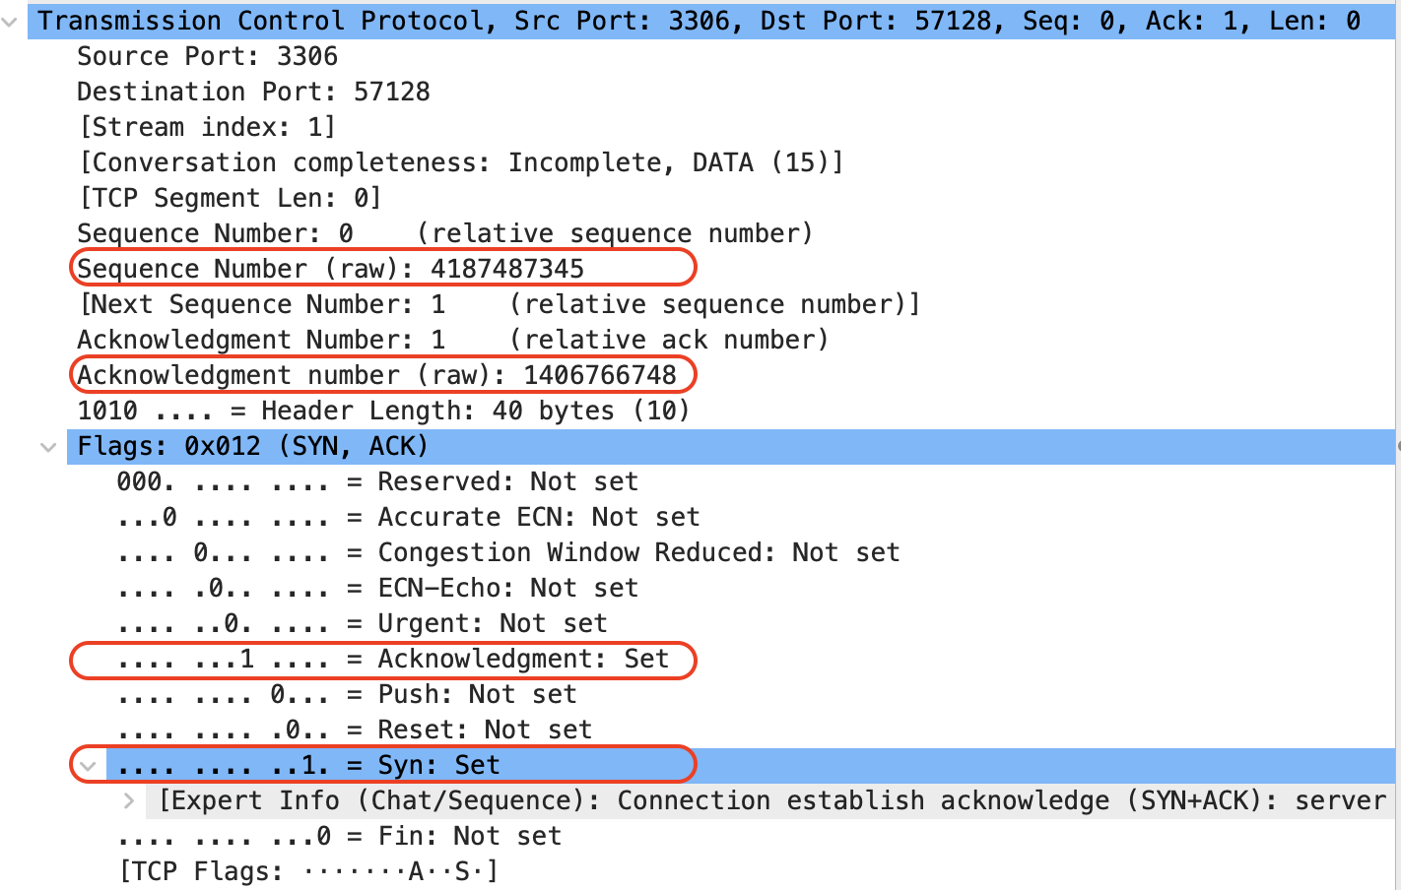1401x890 pixels.
Task: Expand the Expert Info (Chat/Sequence) row
Action: click(129, 801)
